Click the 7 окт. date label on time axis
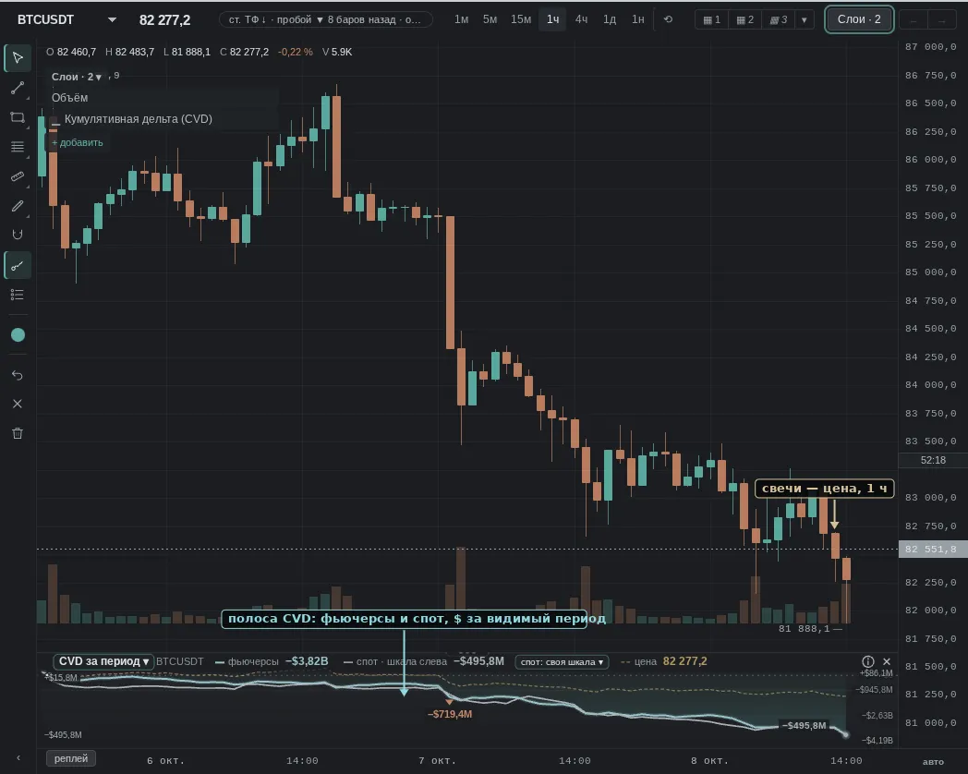This screenshot has height=774, width=968. point(437,760)
